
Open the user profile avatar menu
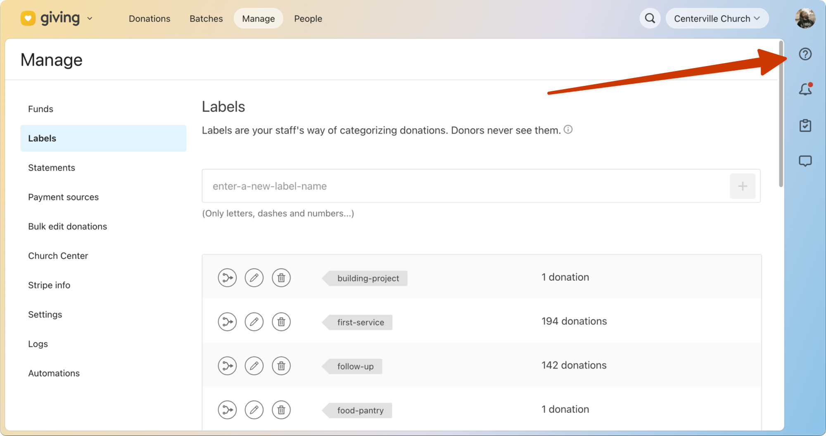(x=805, y=19)
